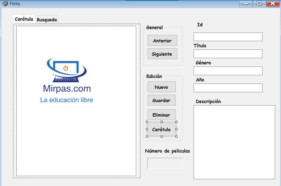Create a new record with Nuevo

(x=161, y=87)
